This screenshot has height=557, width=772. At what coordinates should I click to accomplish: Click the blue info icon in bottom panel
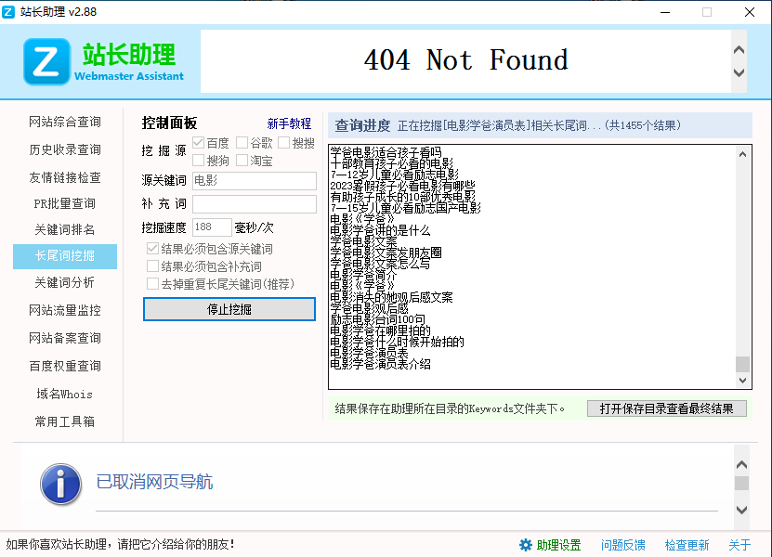59,485
